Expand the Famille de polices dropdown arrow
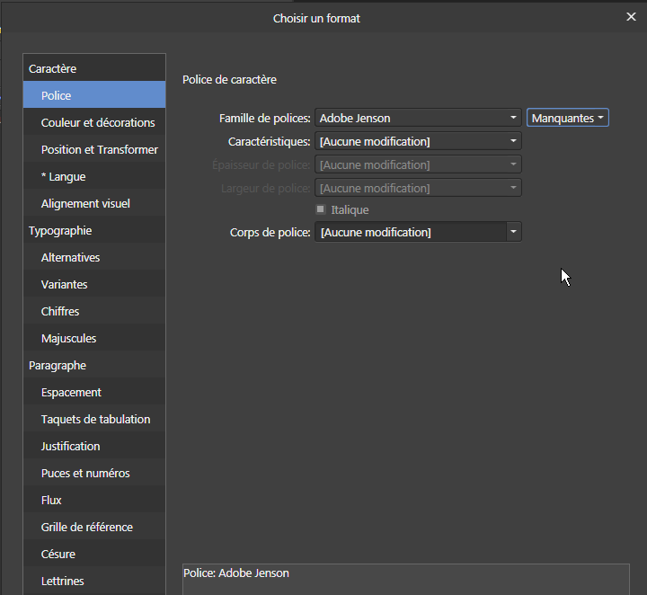 (513, 118)
